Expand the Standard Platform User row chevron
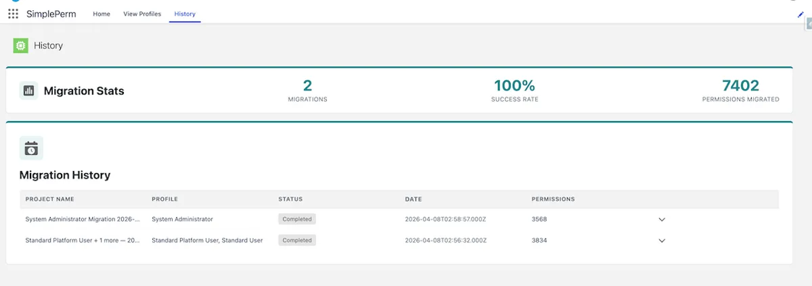 tap(662, 241)
